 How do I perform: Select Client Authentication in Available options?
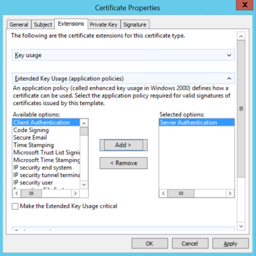[46, 122]
